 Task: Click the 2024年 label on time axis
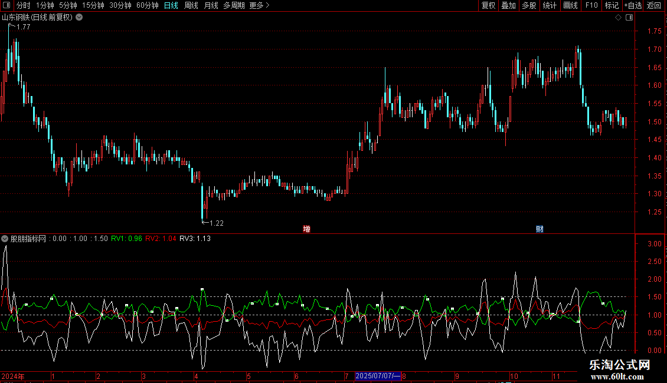(13, 376)
